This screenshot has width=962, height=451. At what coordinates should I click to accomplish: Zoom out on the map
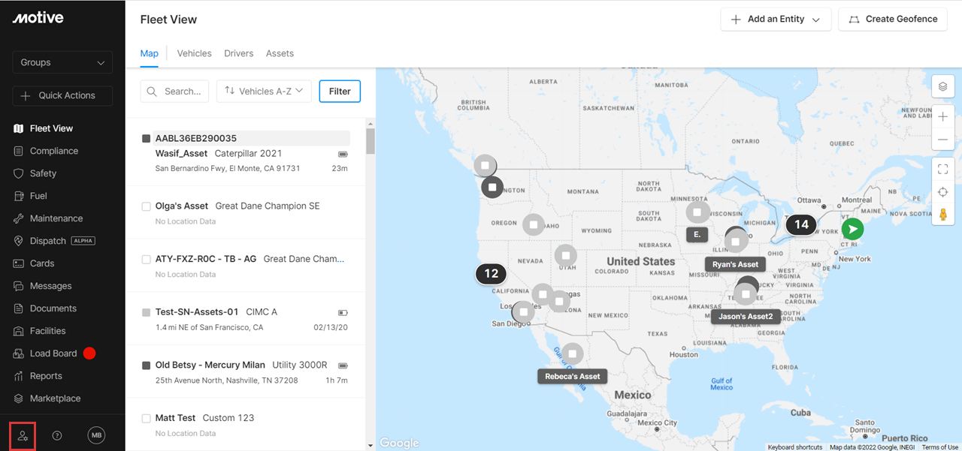(943, 140)
